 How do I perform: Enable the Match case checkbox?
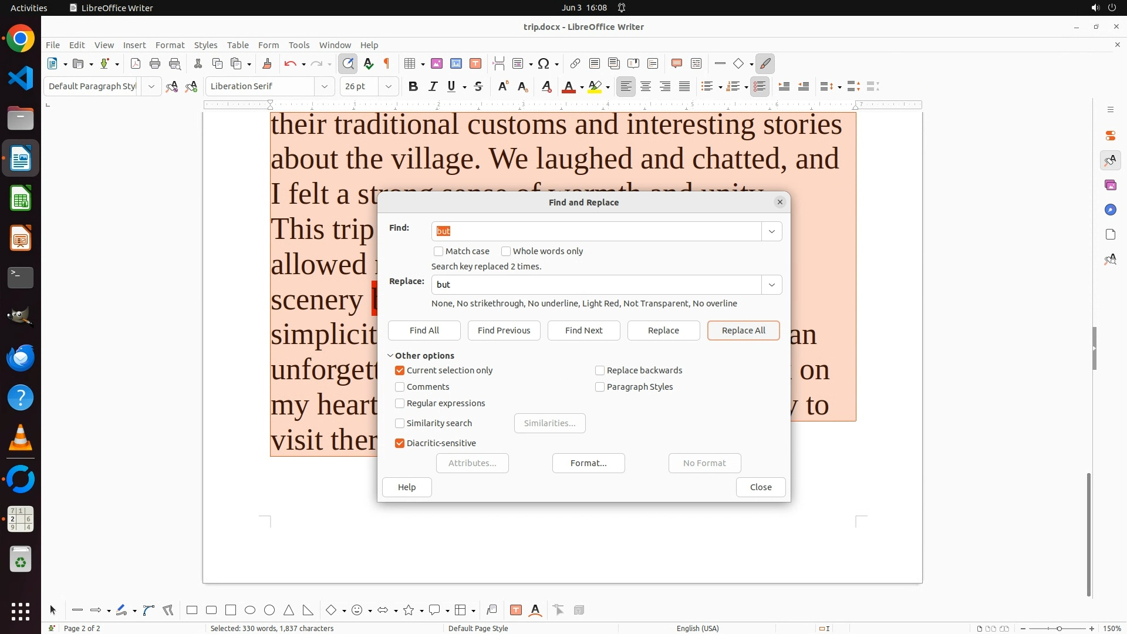coord(438,251)
